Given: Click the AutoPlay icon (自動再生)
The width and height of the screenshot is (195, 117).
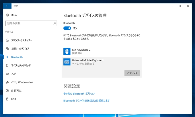Looking at the screenshot, I should click(x=7, y=91).
